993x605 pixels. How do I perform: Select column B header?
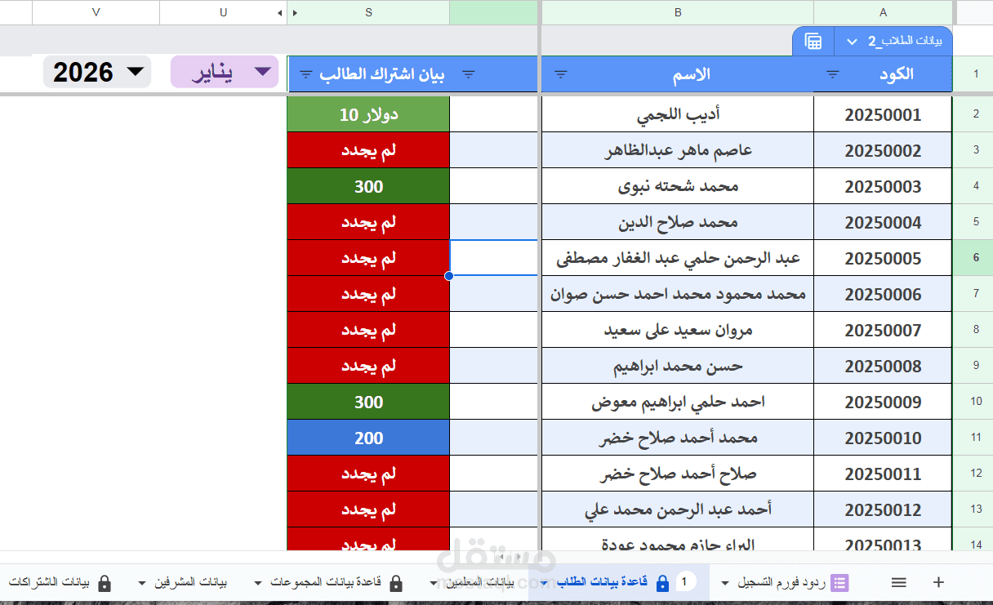[x=678, y=12]
